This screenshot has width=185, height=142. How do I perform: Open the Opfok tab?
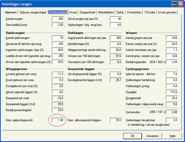pyautogui.click(x=120, y=12)
